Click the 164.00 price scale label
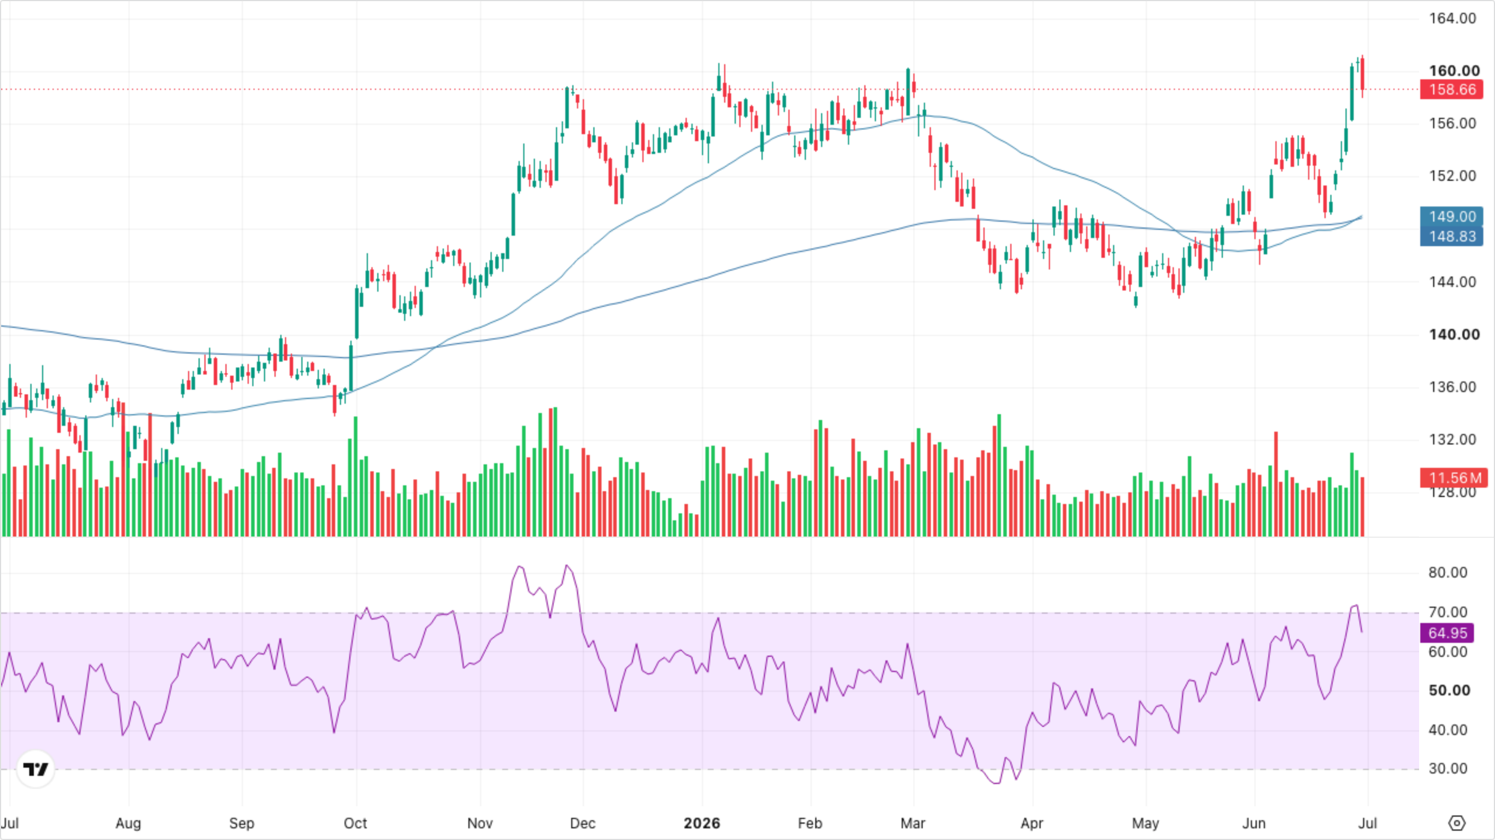The height and width of the screenshot is (840, 1495). pos(1452,18)
